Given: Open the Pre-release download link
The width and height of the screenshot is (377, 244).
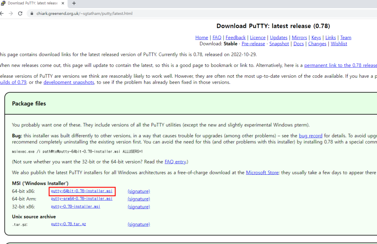Looking at the screenshot, I should point(253,43).
